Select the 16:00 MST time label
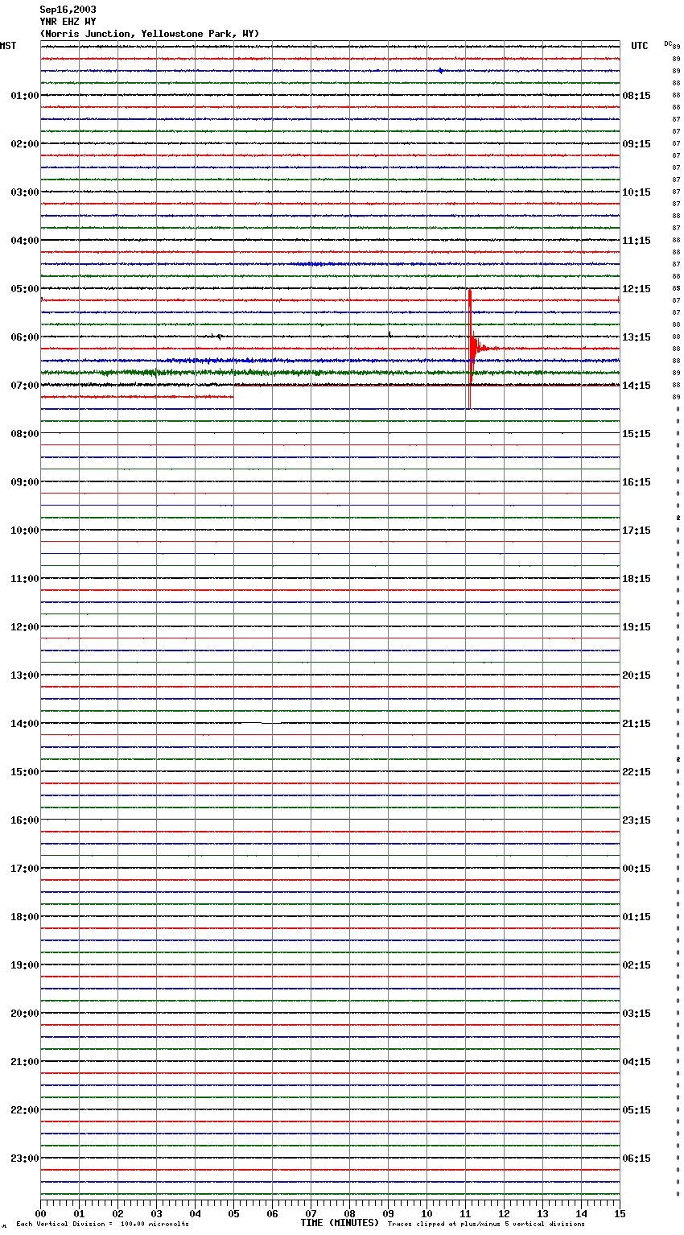 (25, 820)
